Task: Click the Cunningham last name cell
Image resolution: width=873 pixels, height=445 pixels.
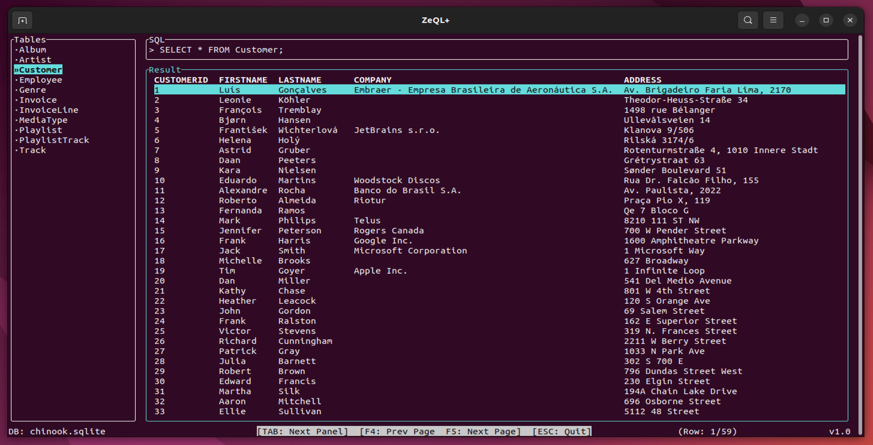Action: tap(305, 341)
